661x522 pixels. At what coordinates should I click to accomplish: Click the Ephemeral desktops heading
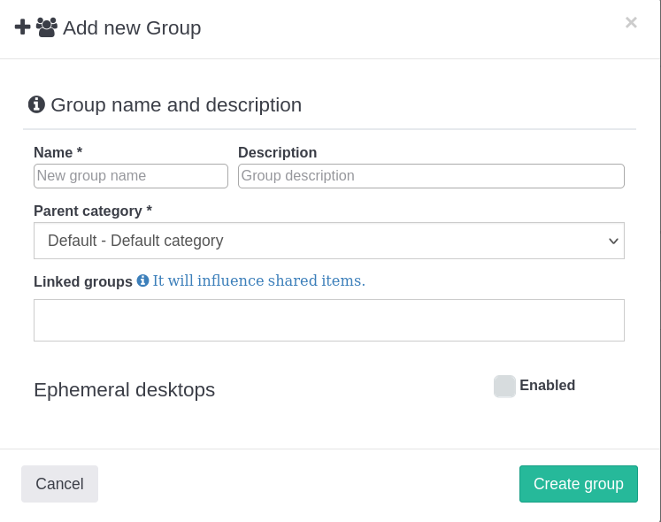pyautogui.click(x=124, y=390)
